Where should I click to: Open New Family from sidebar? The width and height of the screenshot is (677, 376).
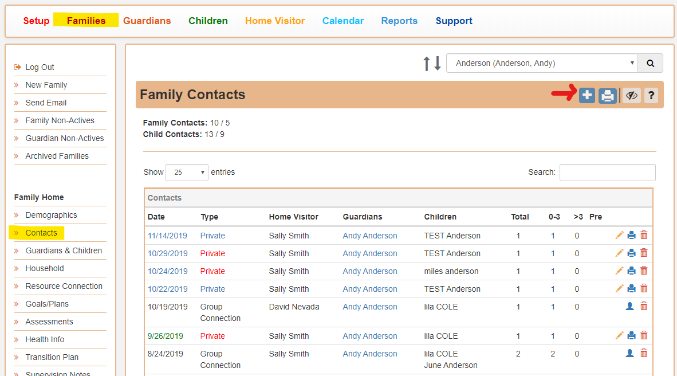[46, 85]
